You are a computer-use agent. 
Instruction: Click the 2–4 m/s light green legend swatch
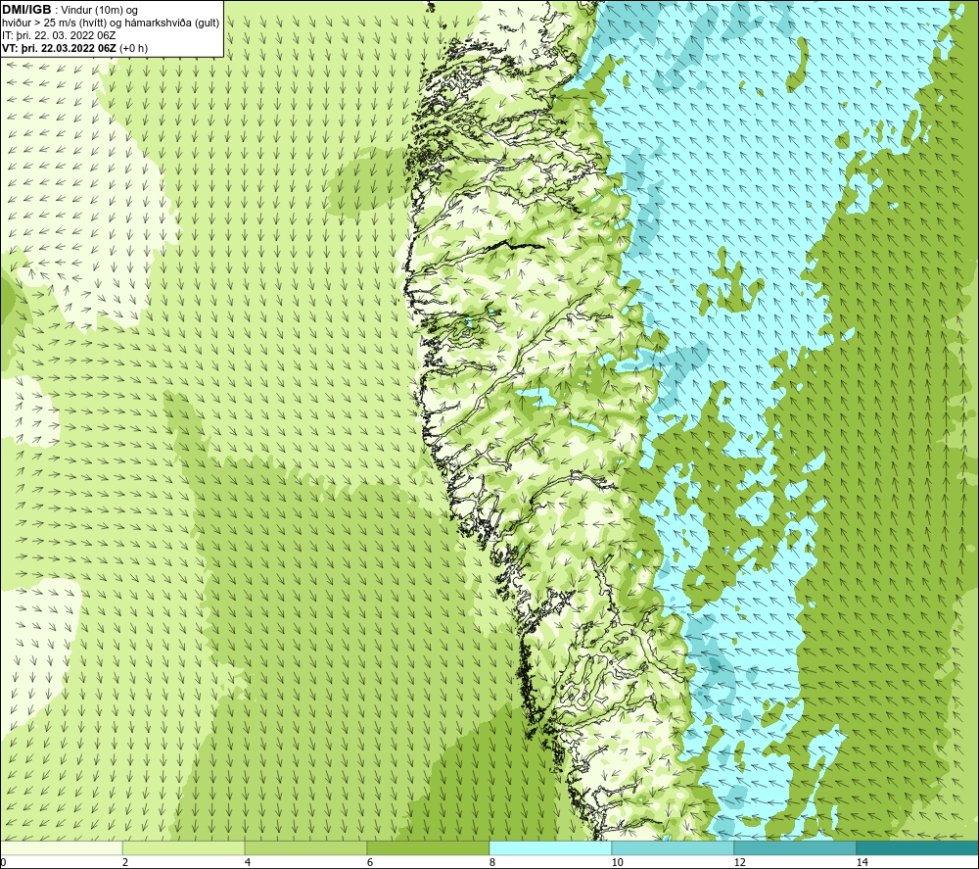click(184, 847)
